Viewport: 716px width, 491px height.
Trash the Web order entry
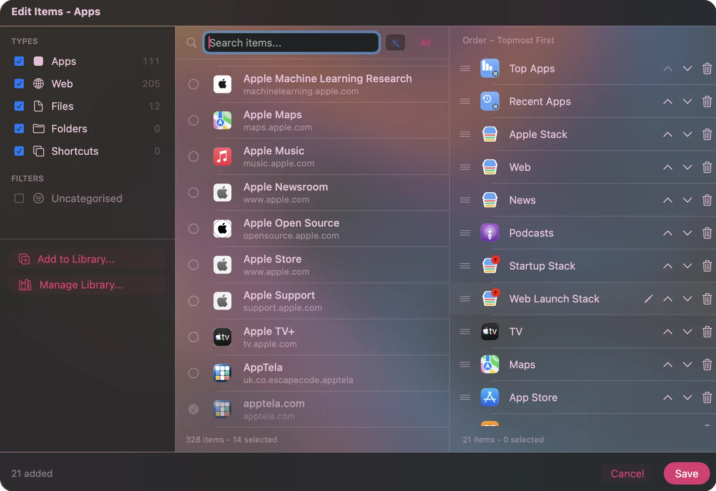(707, 167)
